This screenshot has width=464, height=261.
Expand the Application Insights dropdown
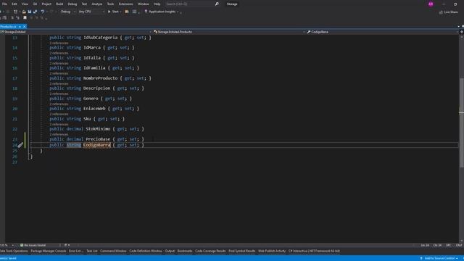point(178,12)
